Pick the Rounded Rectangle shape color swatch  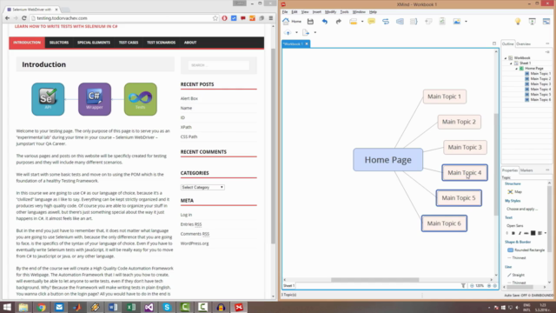click(x=510, y=250)
